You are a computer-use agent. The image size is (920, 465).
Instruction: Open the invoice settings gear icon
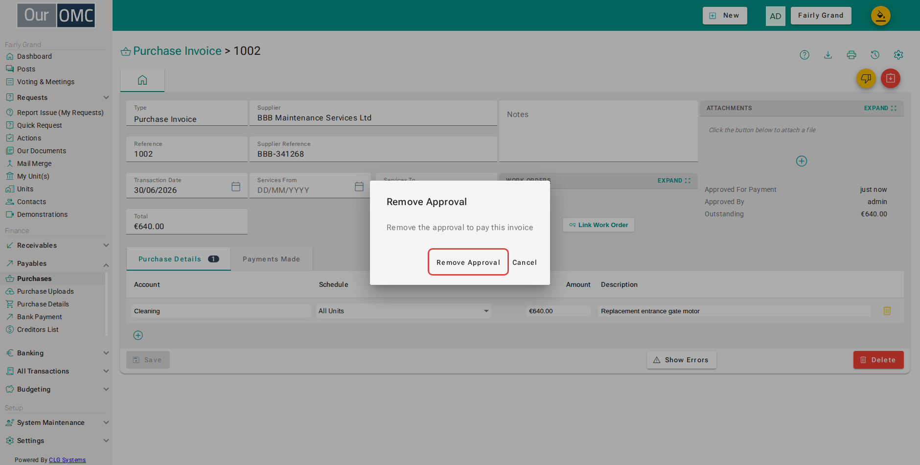(x=898, y=55)
